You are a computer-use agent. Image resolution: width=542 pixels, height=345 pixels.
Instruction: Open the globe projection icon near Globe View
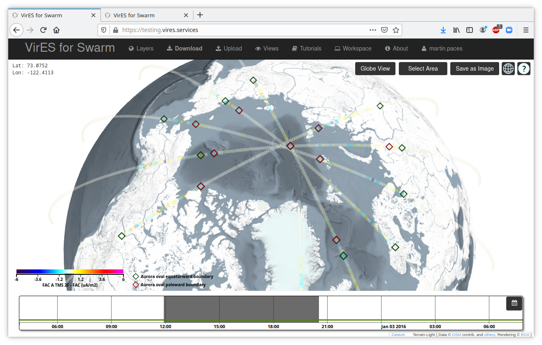click(508, 69)
